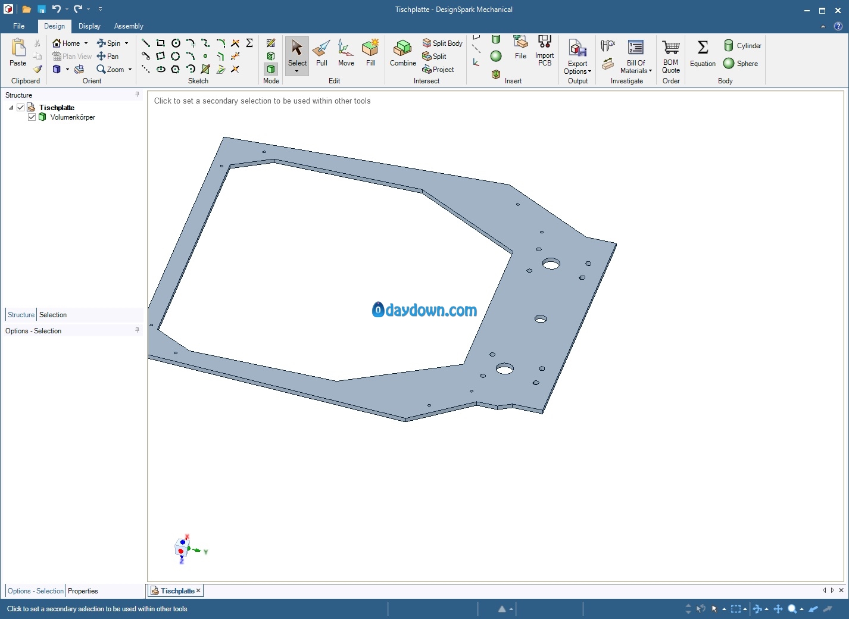
Task: Open the File menu
Action: click(x=19, y=26)
